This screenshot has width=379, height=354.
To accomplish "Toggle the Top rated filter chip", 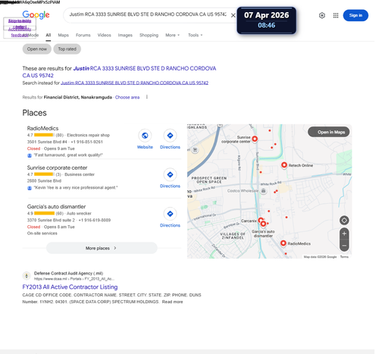I will tap(67, 49).
